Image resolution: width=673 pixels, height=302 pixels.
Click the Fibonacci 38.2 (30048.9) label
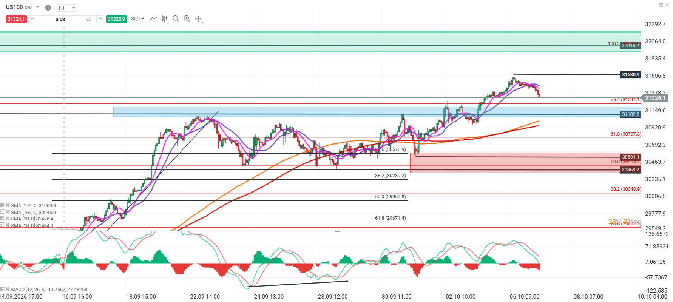(x=626, y=189)
